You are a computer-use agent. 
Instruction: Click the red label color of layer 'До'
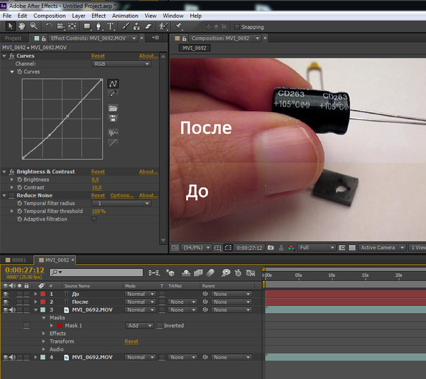coord(43,294)
